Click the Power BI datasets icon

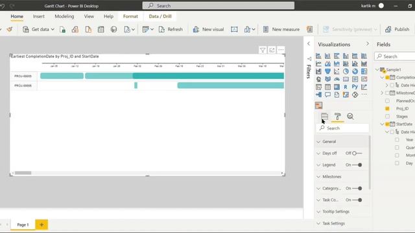pyautogui.click(x=75, y=29)
